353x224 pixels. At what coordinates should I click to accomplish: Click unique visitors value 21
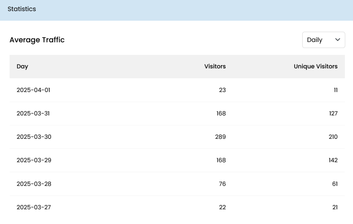point(335,207)
